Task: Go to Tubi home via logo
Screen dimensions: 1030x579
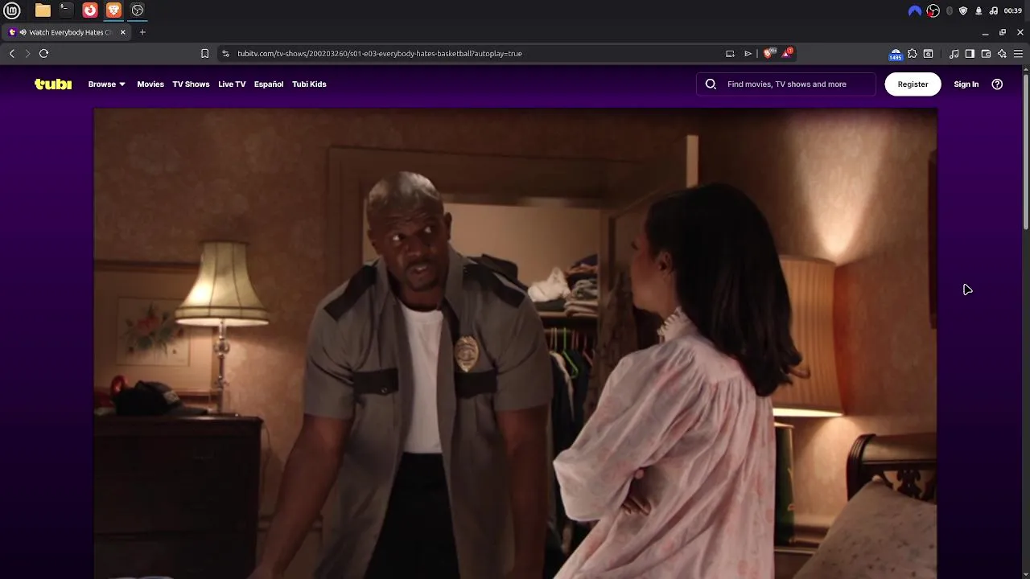Action: click(x=53, y=84)
